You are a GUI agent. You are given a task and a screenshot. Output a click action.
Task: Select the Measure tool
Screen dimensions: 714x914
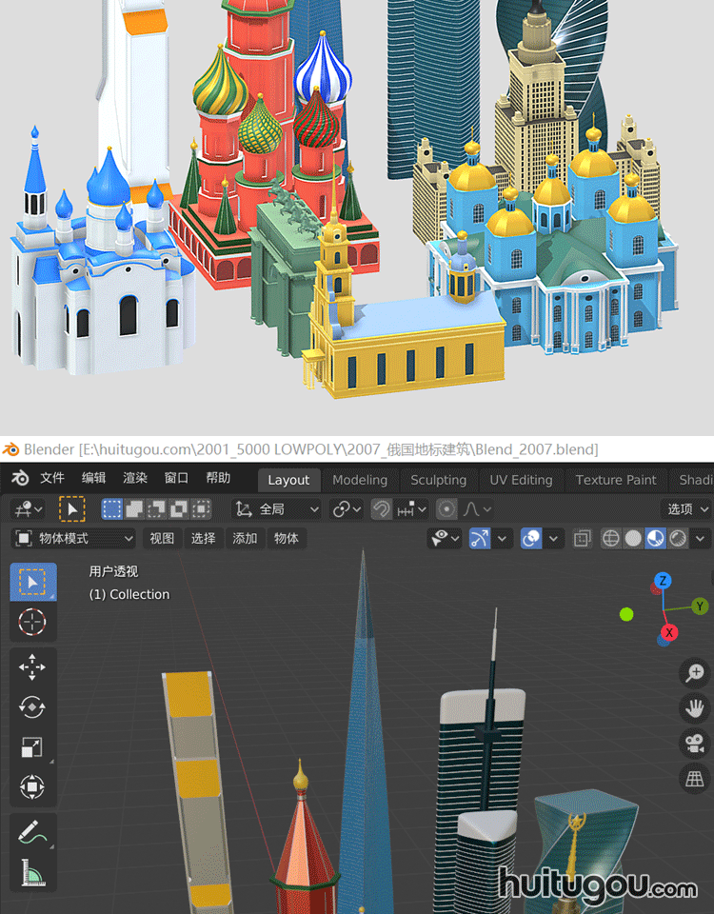tap(32, 871)
